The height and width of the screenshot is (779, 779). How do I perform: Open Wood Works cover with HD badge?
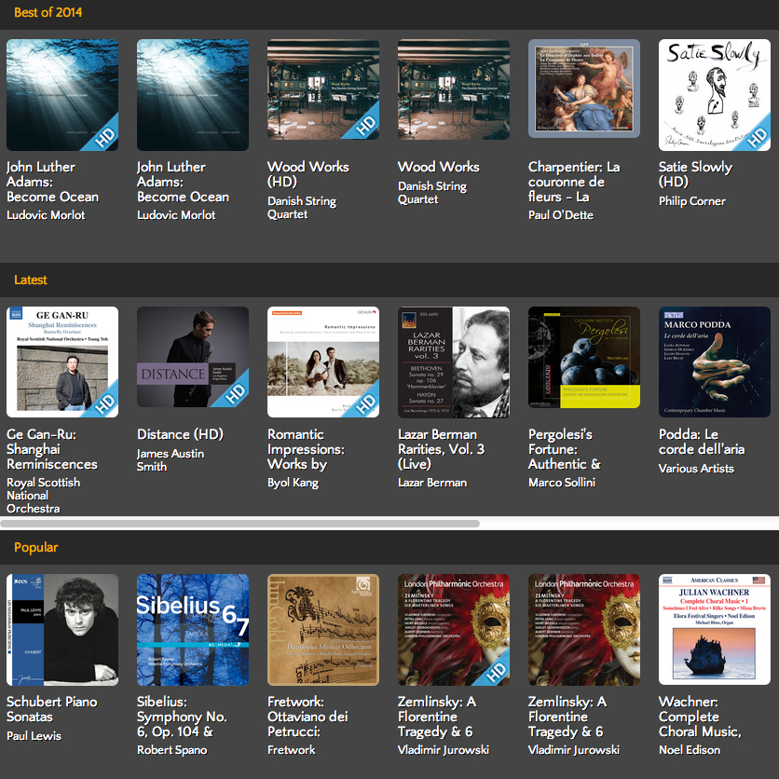tap(323, 90)
